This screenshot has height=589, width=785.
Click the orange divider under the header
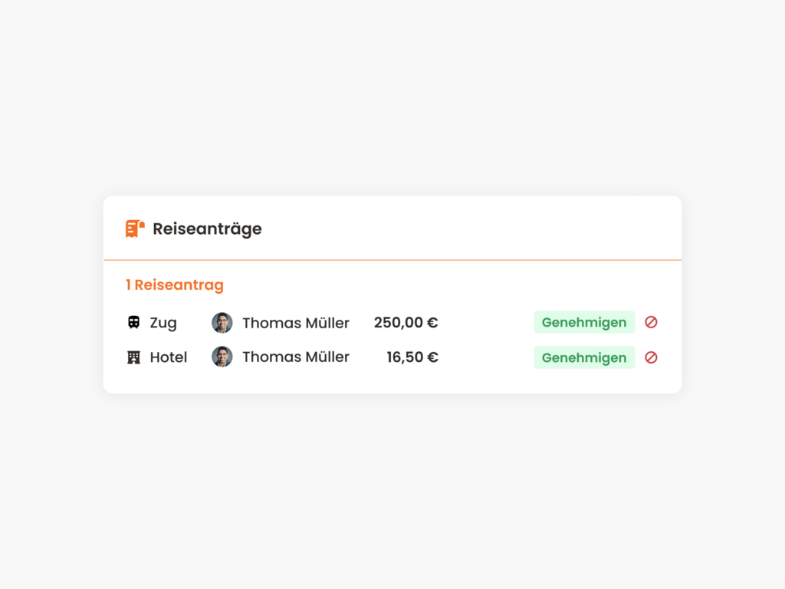pos(392,260)
